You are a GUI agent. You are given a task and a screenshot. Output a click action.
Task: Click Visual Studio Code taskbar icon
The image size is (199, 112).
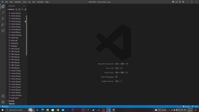pos(109,110)
